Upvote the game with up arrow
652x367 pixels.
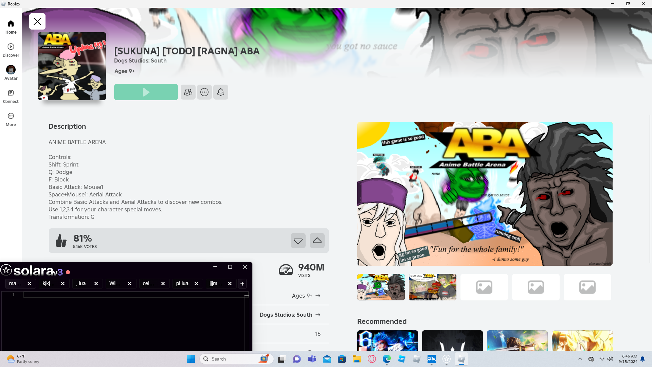click(x=317, y=241)
